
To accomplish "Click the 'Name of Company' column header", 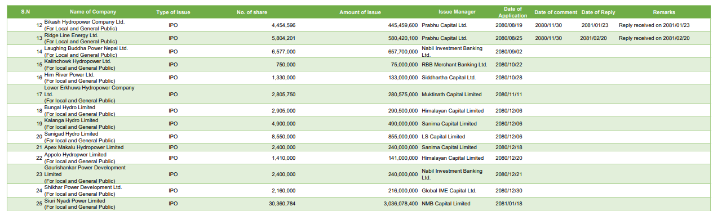I will click(x=93, y=12).
